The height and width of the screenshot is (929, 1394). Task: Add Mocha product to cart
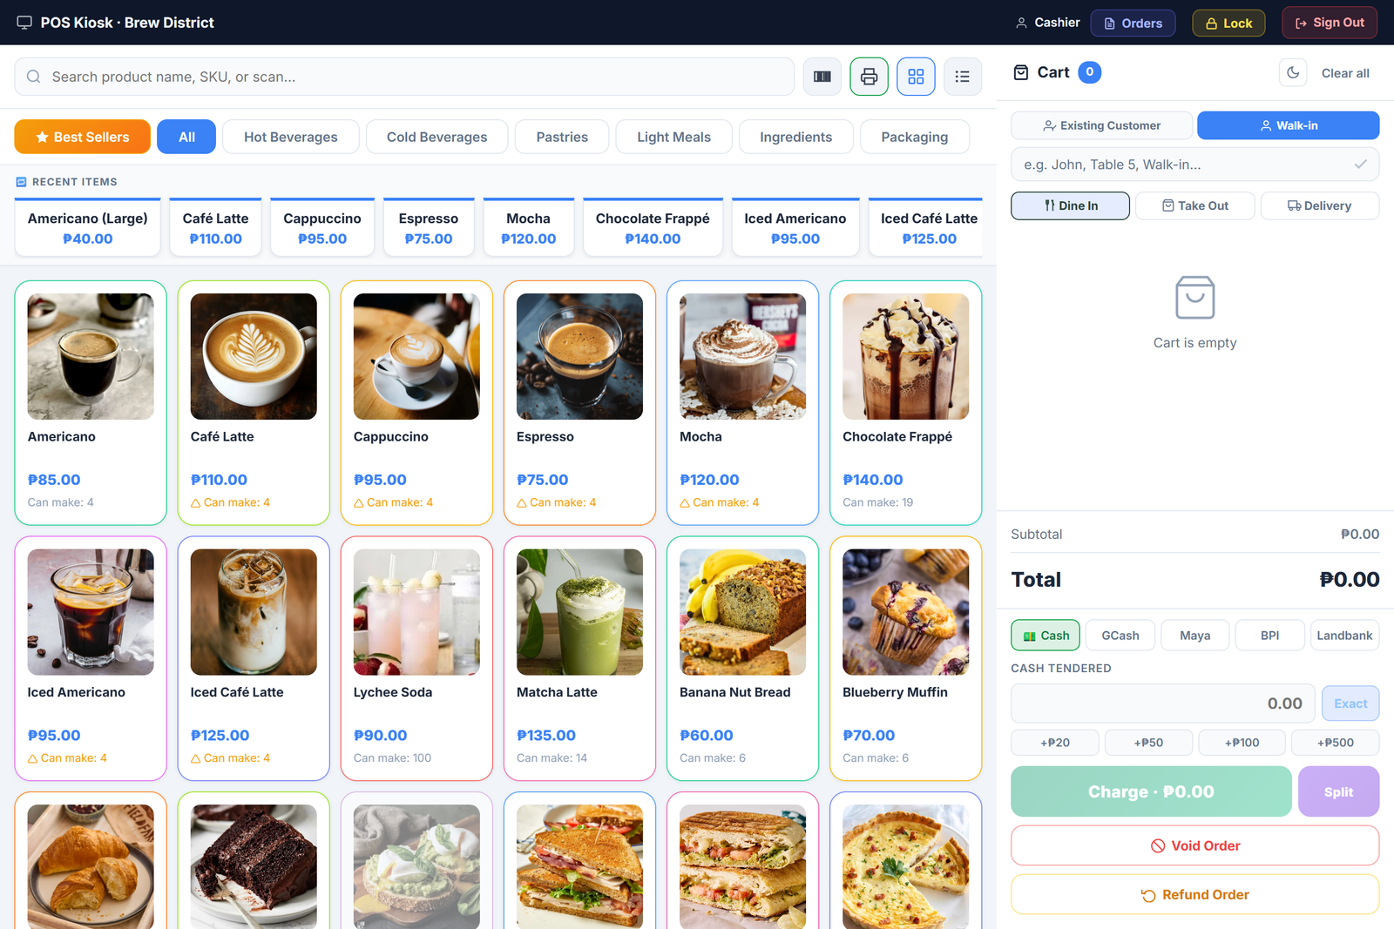pyautogui.click(x=742, y=403)
